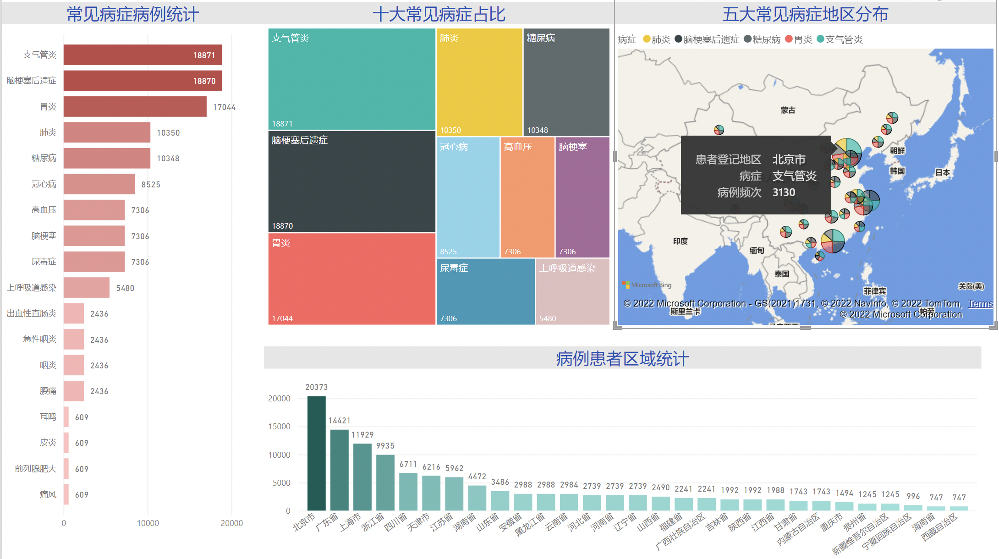Click the Terms link on the map

(x=980, y=304)
